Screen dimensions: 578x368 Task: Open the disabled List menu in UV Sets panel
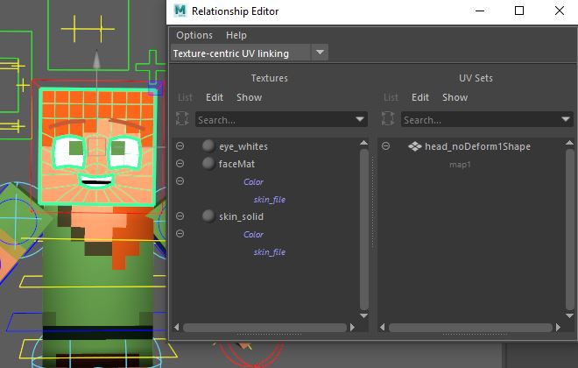[391, 97]
